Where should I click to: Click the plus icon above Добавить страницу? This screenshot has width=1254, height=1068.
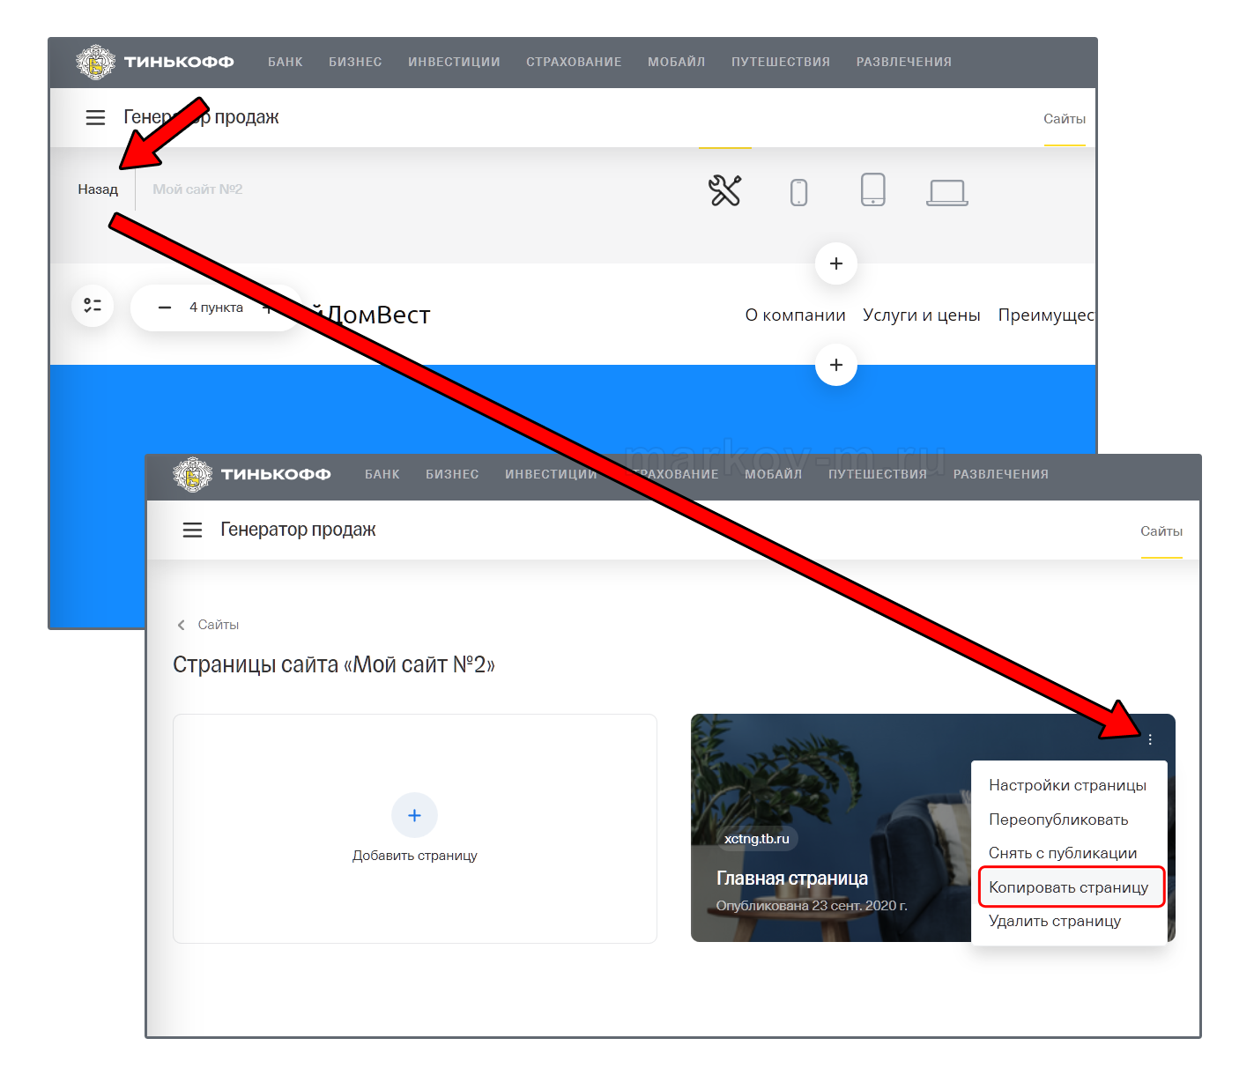[x=414, y=815]
